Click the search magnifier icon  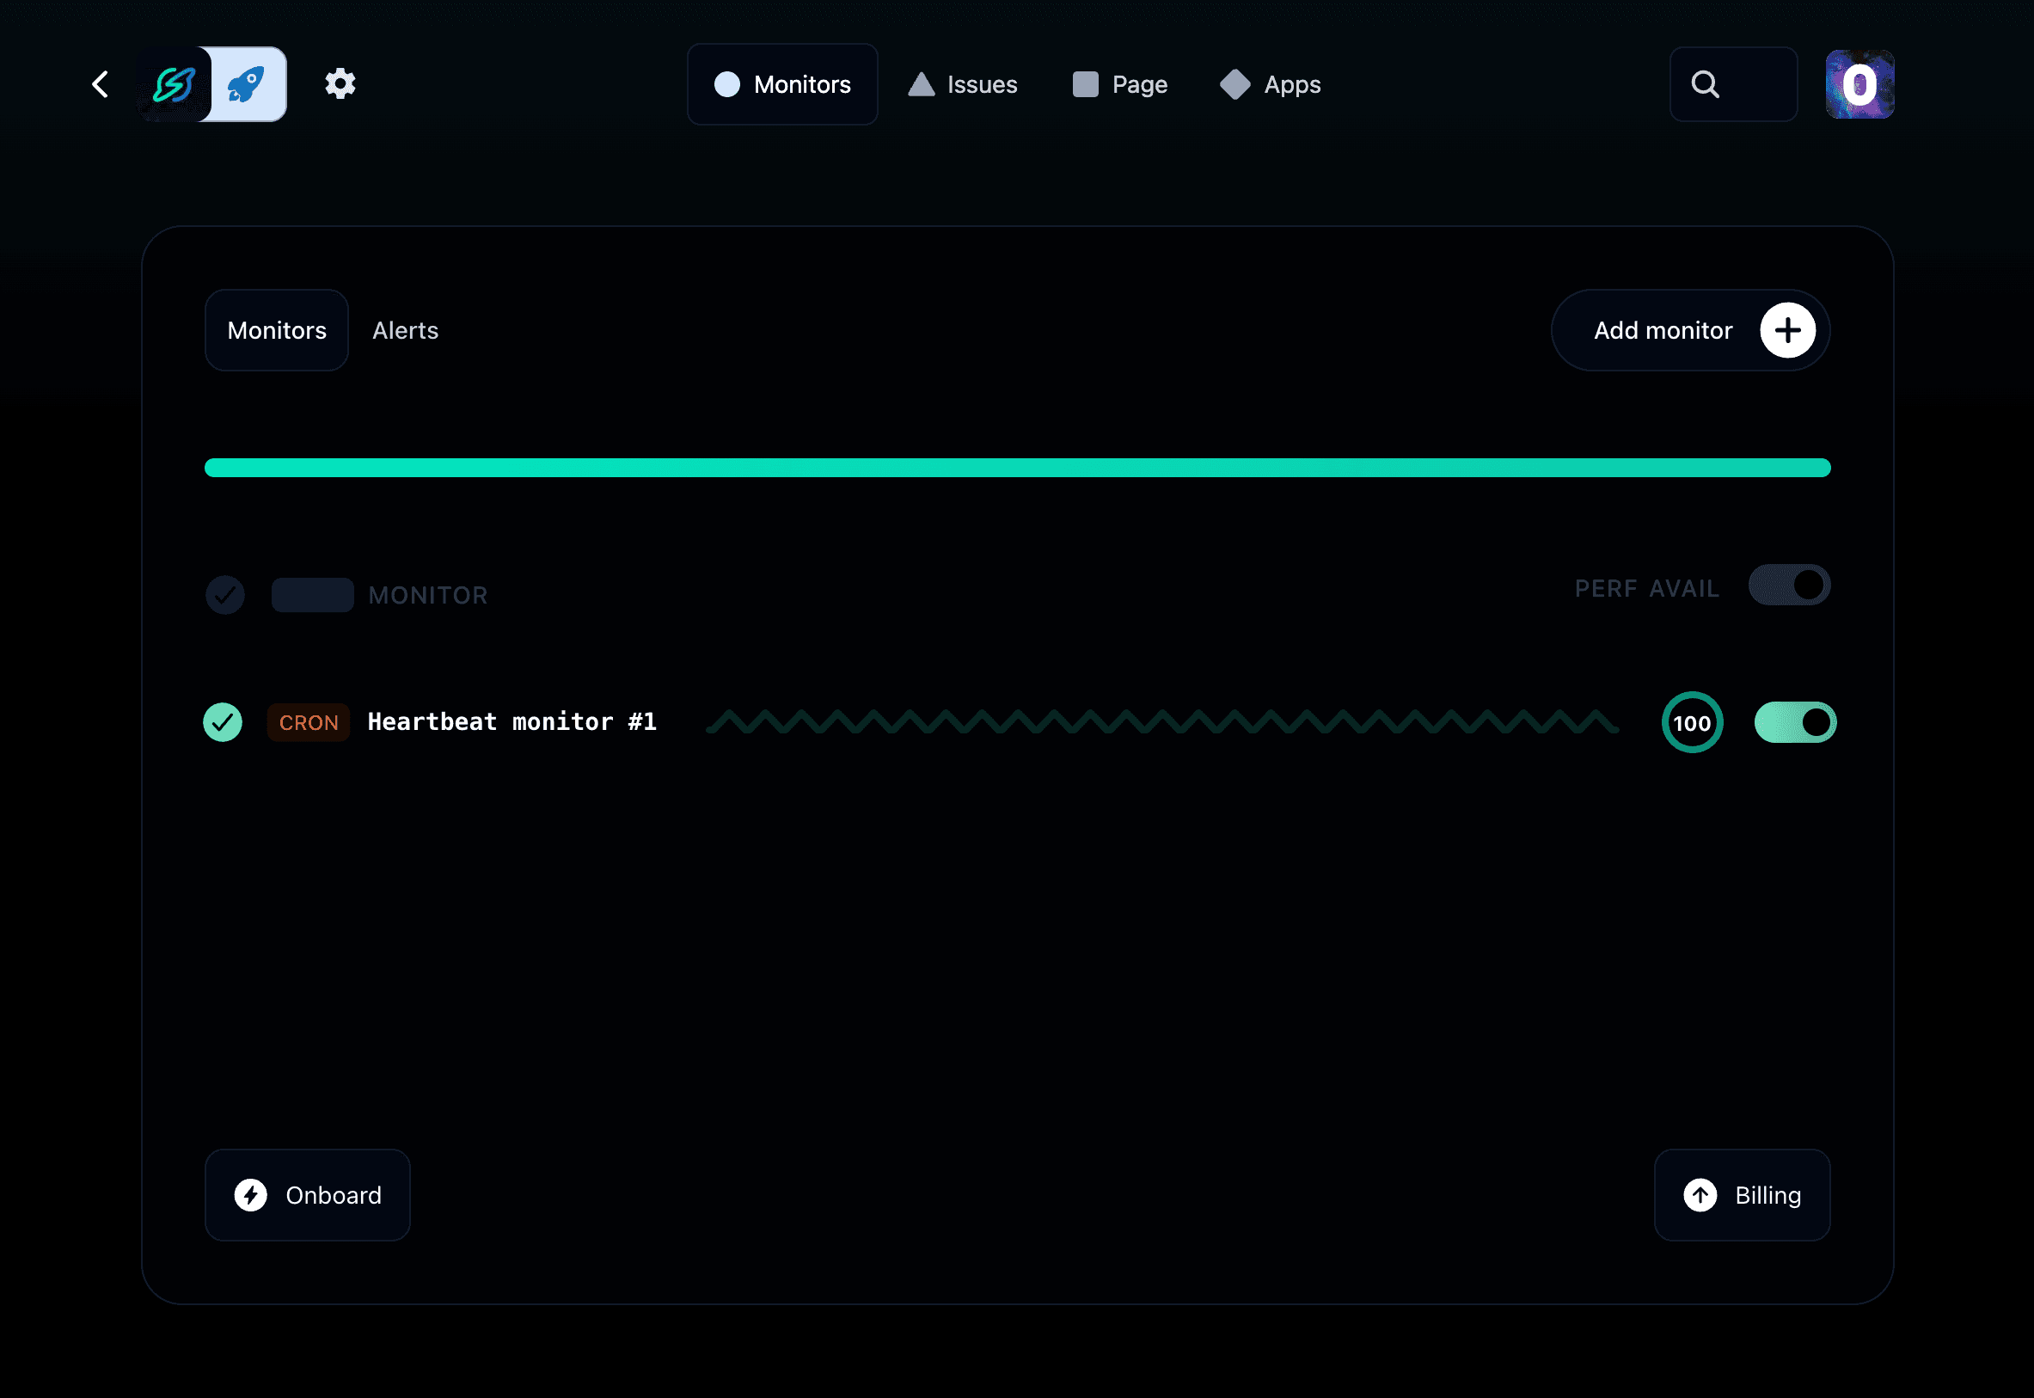[x=1705, y=85]
